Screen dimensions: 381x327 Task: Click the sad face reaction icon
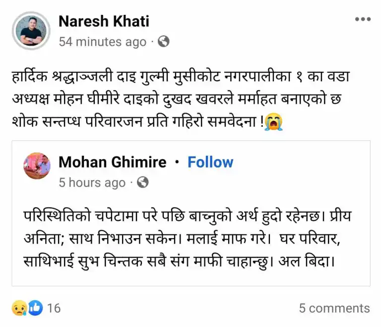(19, 308)
